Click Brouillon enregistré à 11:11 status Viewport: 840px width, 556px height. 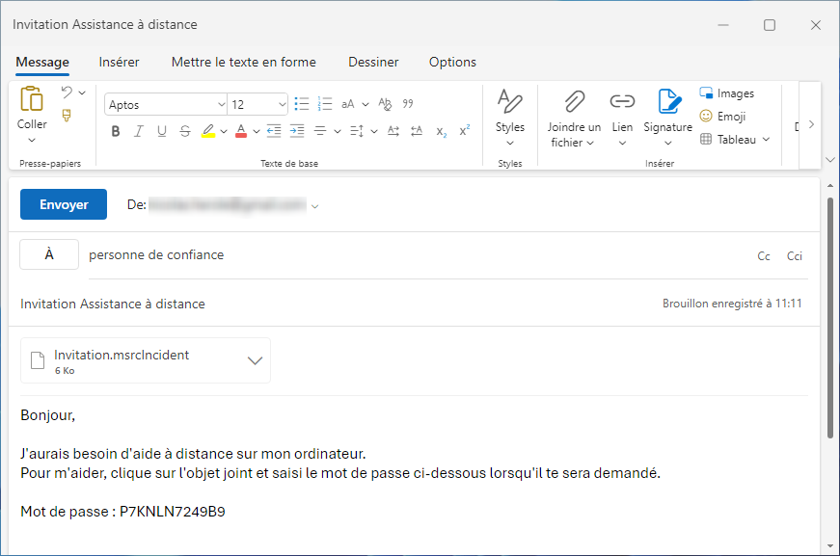click(x=732, y=304)
